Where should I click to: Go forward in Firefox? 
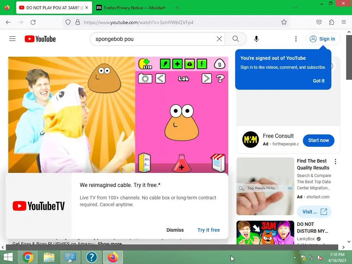21,22
